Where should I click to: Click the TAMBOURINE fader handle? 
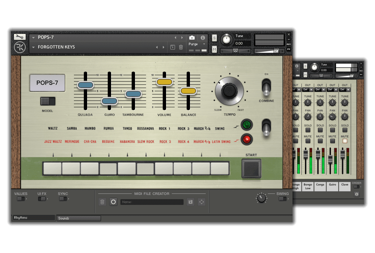pyautogui.click(x=133, y=94)
